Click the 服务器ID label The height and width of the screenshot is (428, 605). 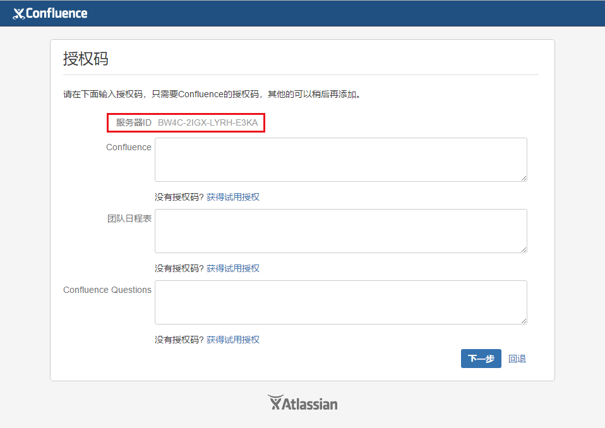coord(133,122)
